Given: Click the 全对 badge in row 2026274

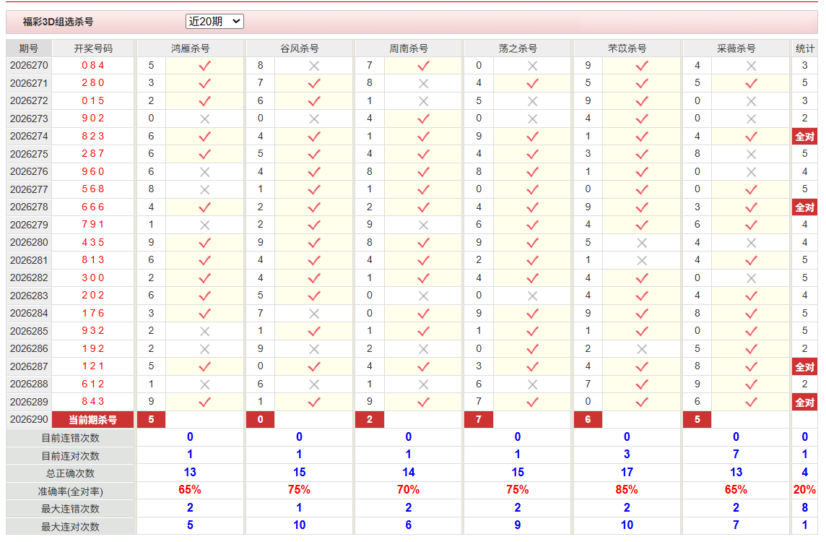Looking at the screenshot, I should coord(804,137).
